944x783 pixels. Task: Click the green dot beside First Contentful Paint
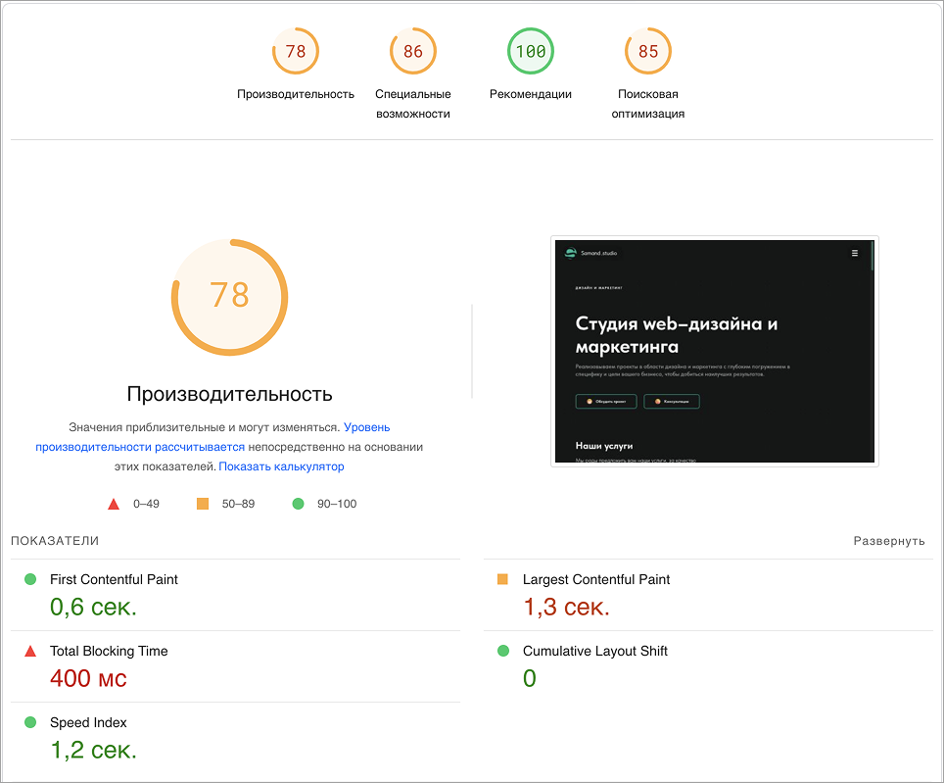coord(30,579)
